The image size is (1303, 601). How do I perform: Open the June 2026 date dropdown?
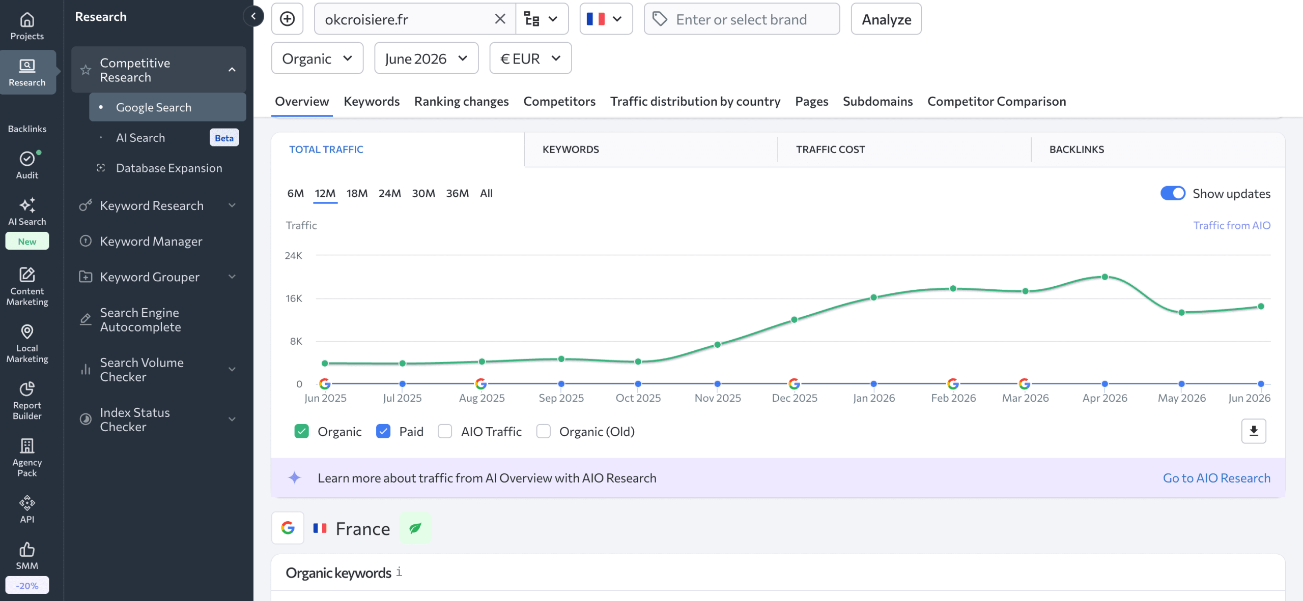427,58
